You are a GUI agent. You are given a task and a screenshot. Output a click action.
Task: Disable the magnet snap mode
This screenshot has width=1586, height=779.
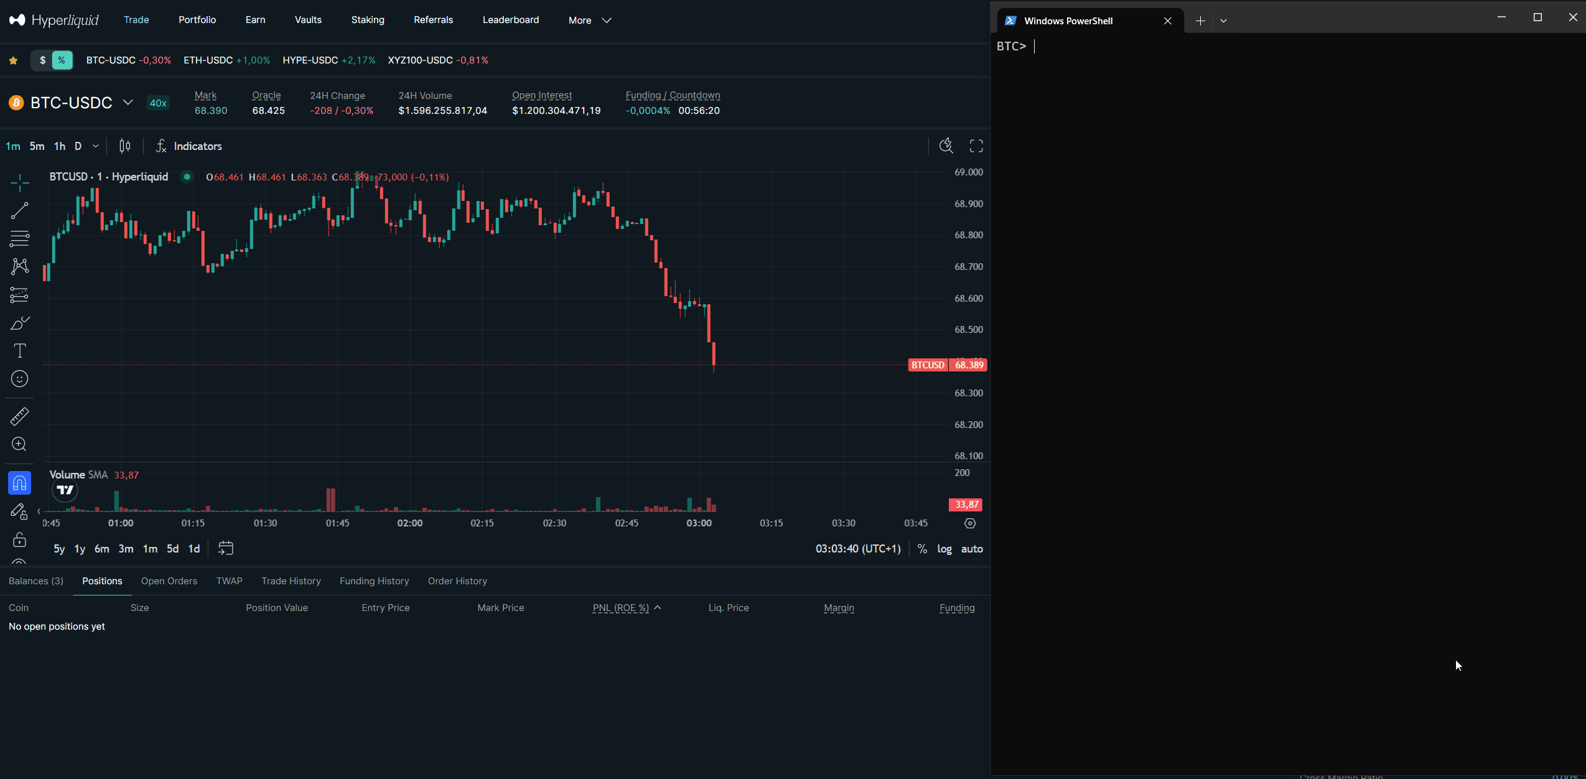19,482
